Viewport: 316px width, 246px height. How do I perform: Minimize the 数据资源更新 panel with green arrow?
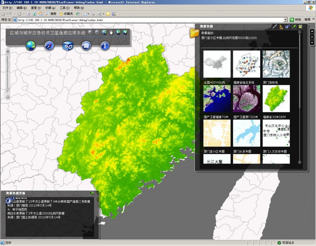click(x=91, y=193)
